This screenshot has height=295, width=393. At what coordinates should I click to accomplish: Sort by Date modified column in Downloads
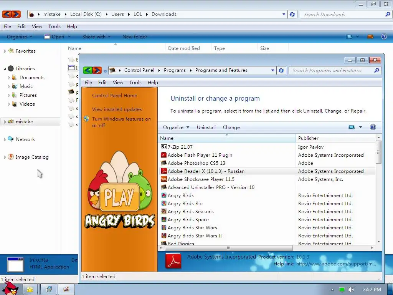(184, 48)
